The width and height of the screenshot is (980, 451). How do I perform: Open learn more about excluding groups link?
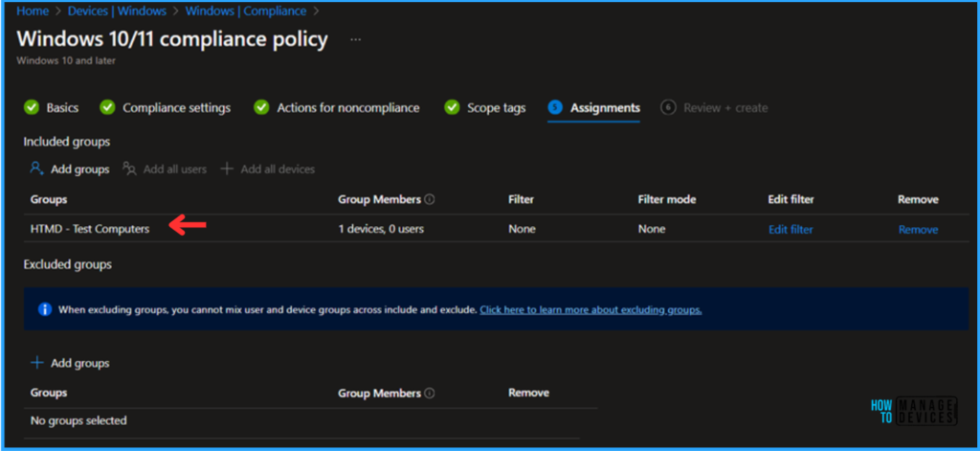590,309
